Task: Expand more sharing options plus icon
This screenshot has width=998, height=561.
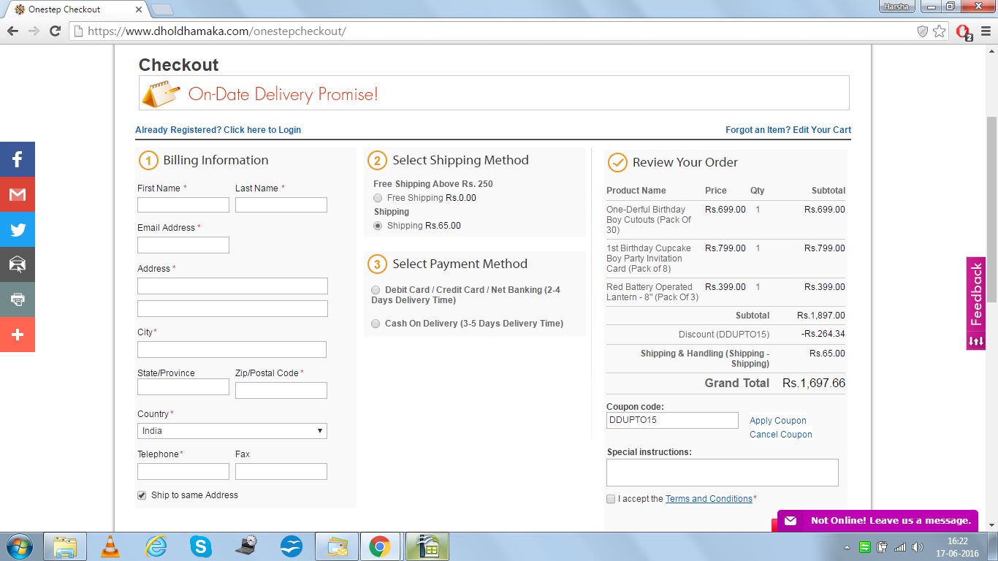Action: tap(18, 335)
